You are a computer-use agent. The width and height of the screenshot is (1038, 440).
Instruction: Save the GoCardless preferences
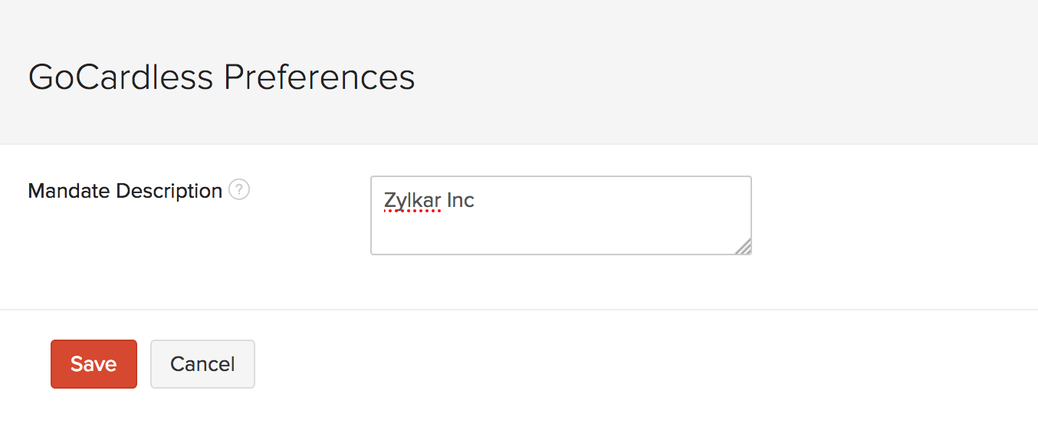94,364
